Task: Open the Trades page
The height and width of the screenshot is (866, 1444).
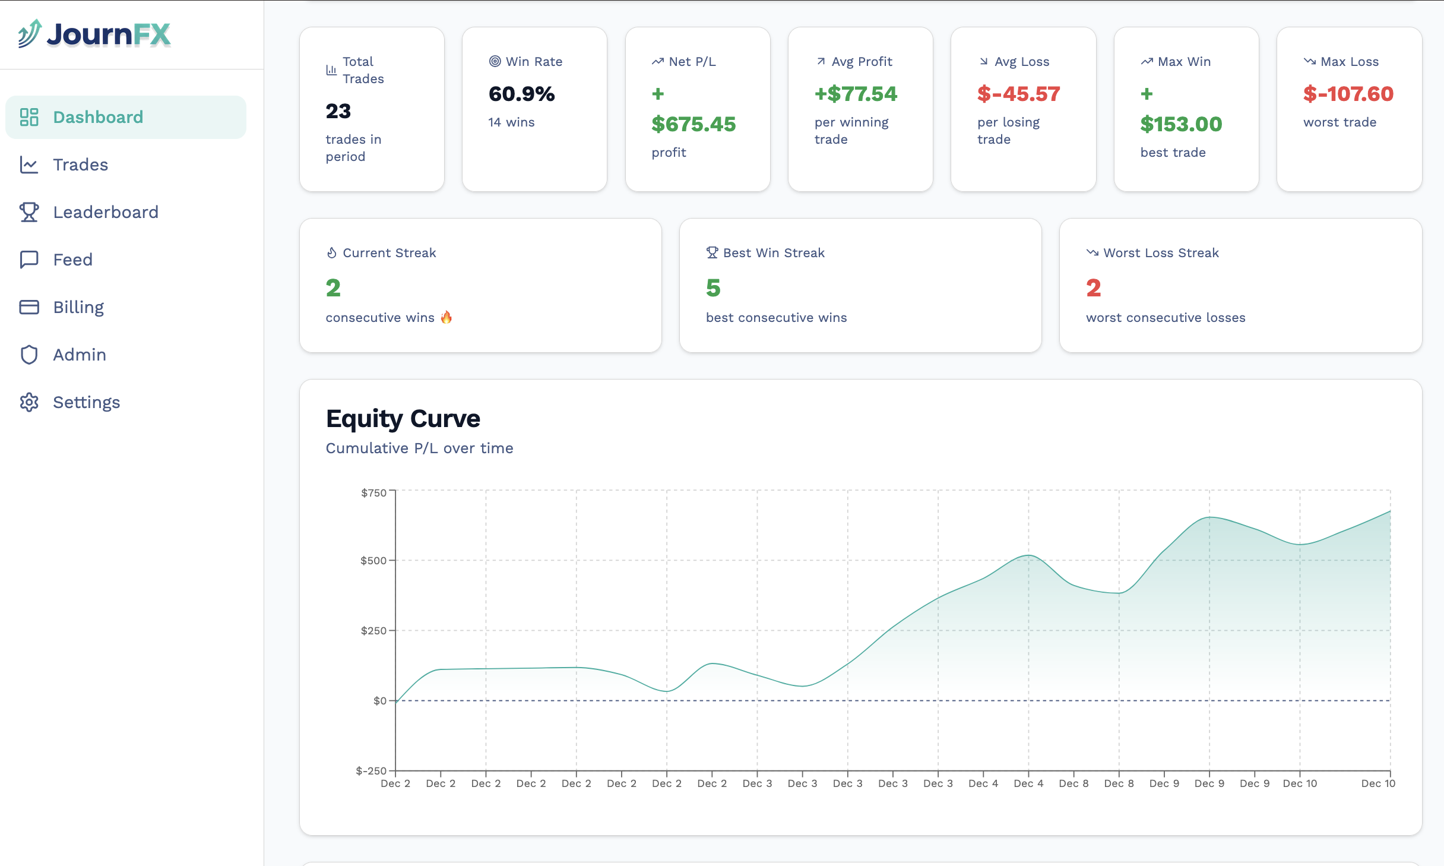Action: [x=80, y=165]
